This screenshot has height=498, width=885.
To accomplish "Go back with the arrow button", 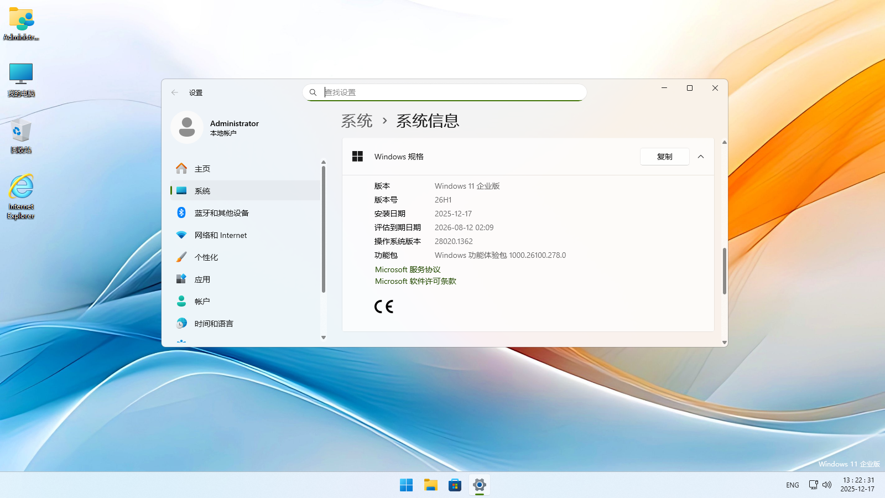I will tap(175, 92).
